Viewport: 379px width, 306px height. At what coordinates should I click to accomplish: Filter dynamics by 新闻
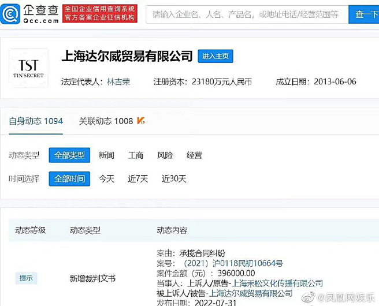click(106, 155)
